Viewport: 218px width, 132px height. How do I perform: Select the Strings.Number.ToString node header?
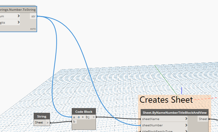[x=18, y=10]
